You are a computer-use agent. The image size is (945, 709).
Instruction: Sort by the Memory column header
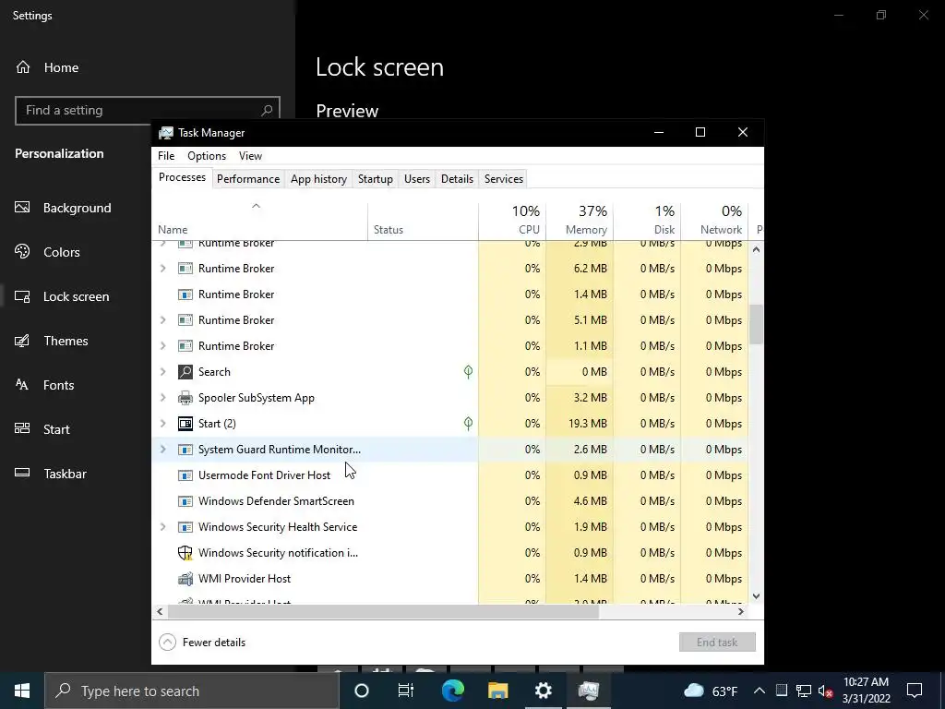pos(580,221)
